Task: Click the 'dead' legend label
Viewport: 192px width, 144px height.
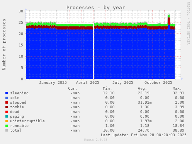Action: 15,112
